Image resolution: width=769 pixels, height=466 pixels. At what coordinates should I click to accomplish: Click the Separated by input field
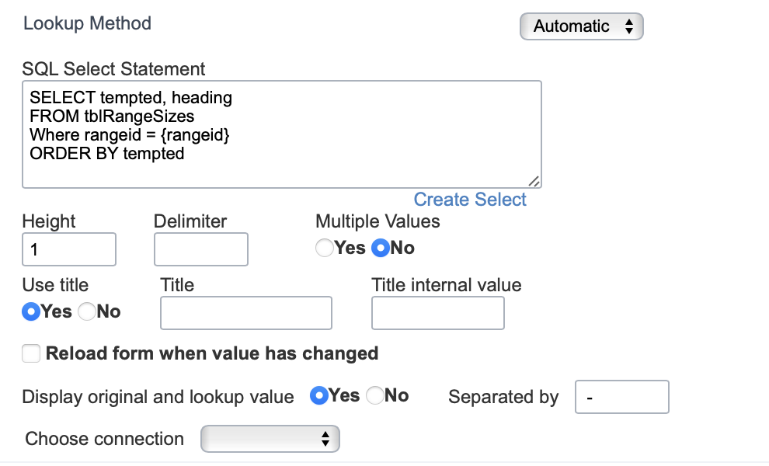pos(622,397)
